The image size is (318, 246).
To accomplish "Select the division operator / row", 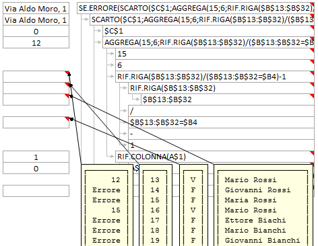I will pos(221,111).
